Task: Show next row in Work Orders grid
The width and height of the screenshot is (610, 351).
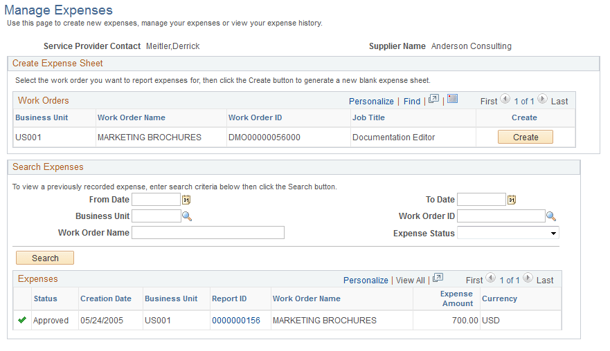Action: (542, 99)
